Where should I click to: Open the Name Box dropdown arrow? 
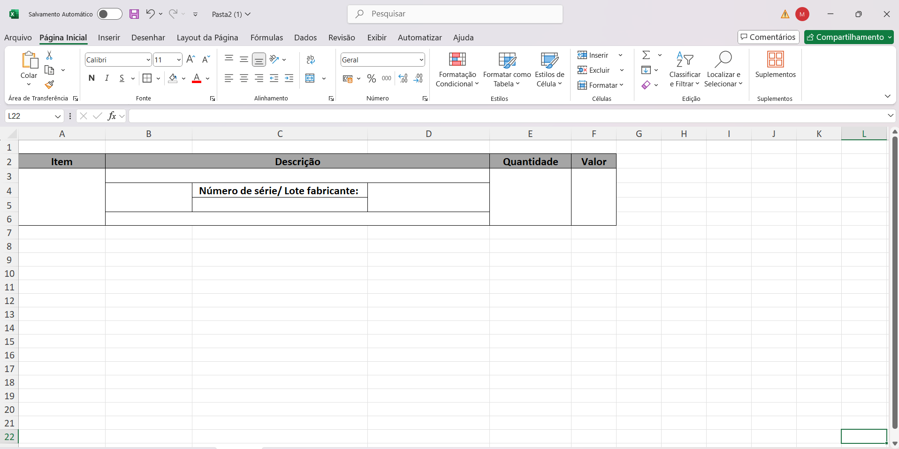[x=58, y=116]
